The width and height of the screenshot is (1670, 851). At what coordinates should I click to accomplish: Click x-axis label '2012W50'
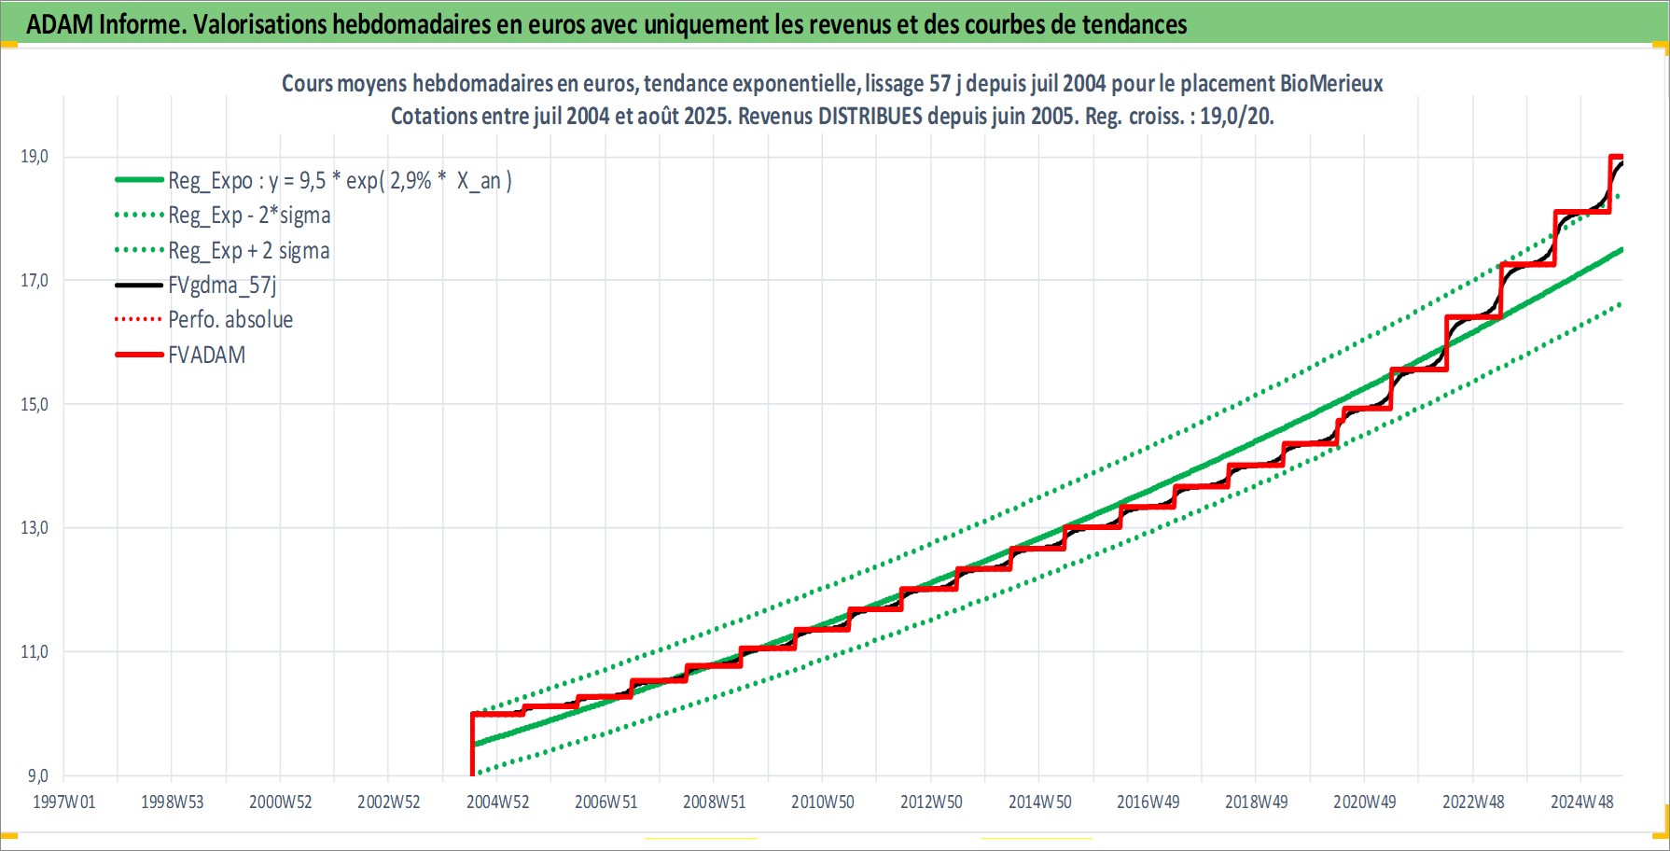(x=931, y=802)
